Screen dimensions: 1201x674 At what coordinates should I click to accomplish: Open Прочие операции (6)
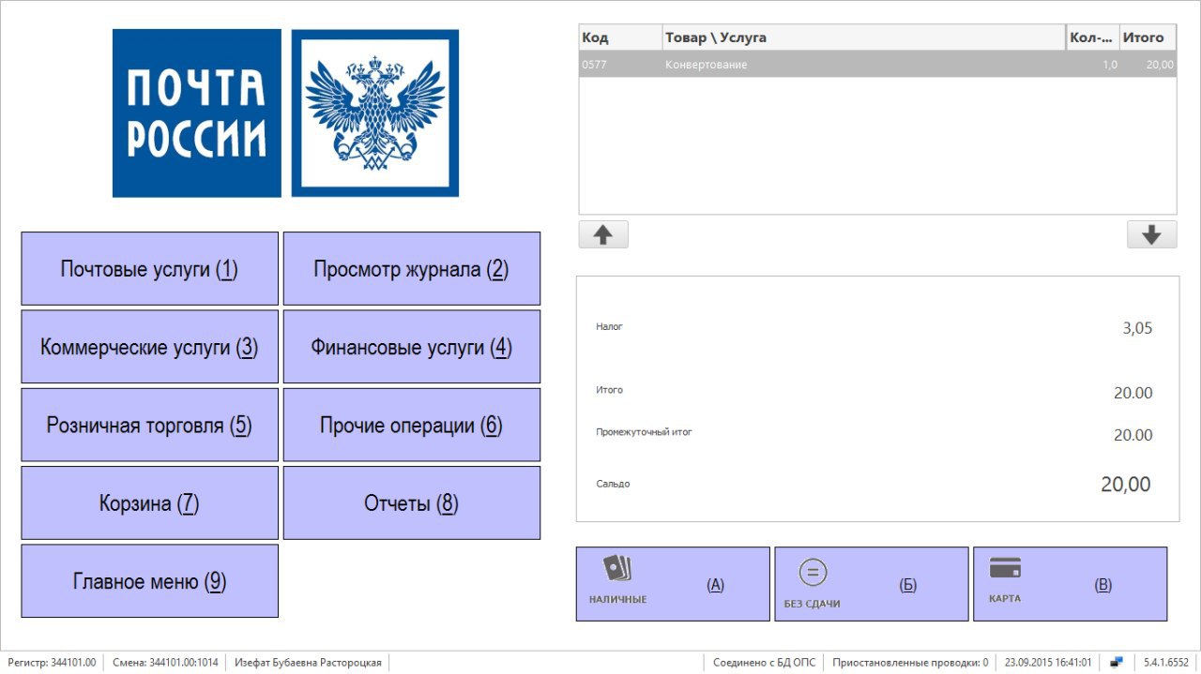[412, 425]
